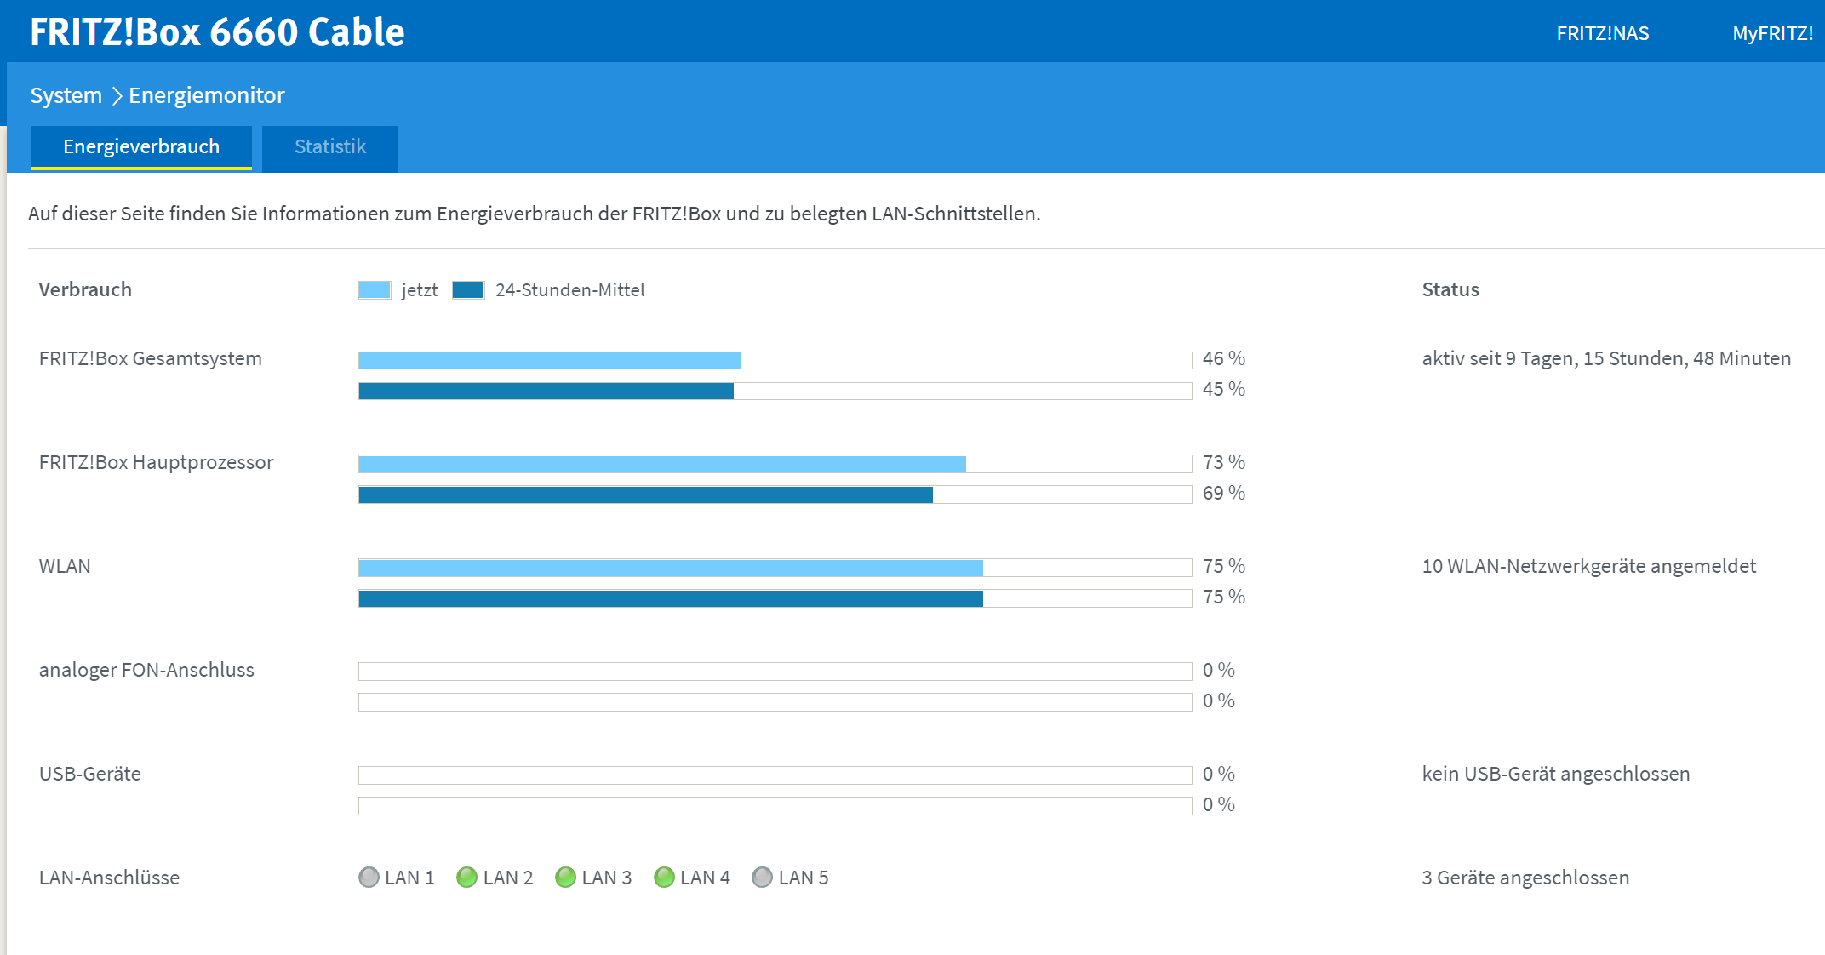
Task: Click the Energiemonitor breadcrumb text
Action: pyautogui.click(x=207, y=95)
